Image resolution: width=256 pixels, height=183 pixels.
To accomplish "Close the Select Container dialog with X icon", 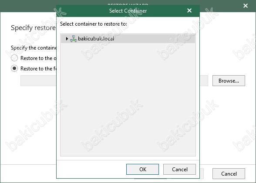I will click(189, 10).
